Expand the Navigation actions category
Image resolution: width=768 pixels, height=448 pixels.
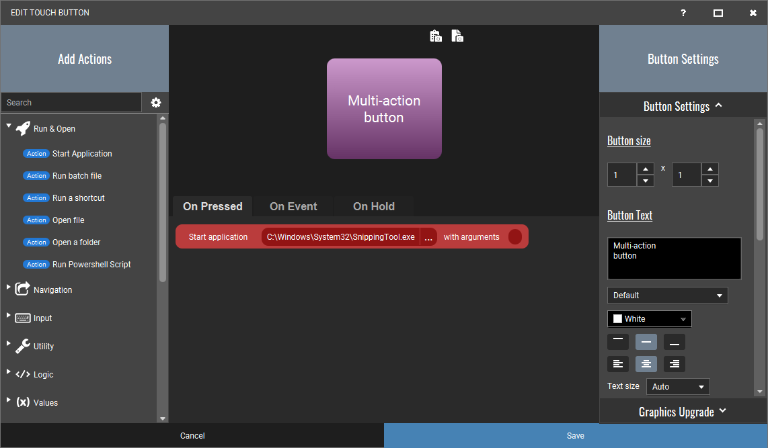pos(9,289)
